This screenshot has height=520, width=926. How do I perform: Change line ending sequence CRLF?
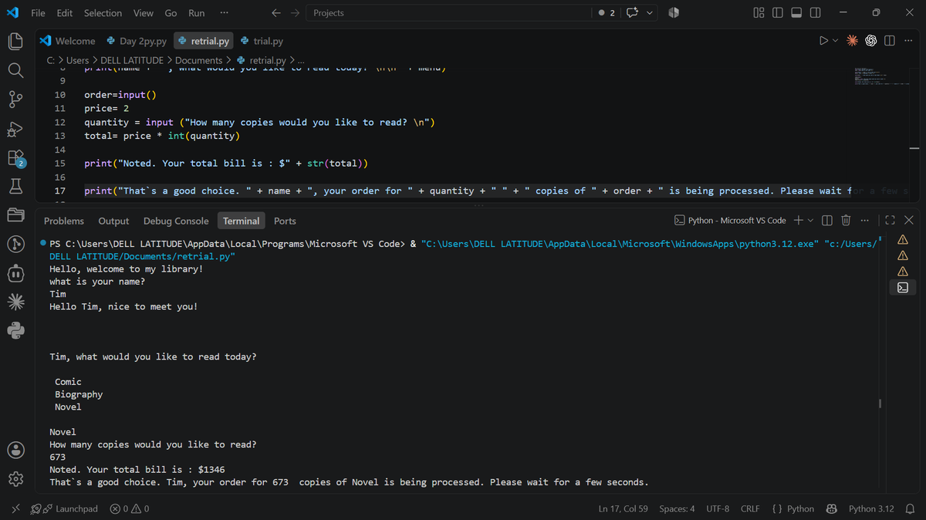coord(750,508)
